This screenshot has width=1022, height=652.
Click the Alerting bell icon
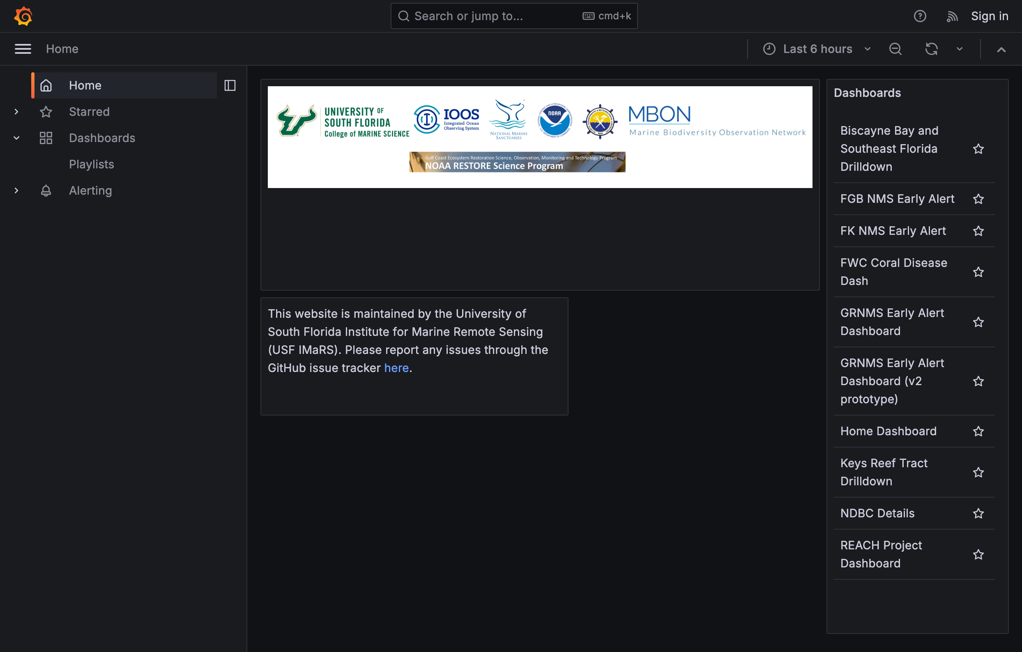[46, 191]
